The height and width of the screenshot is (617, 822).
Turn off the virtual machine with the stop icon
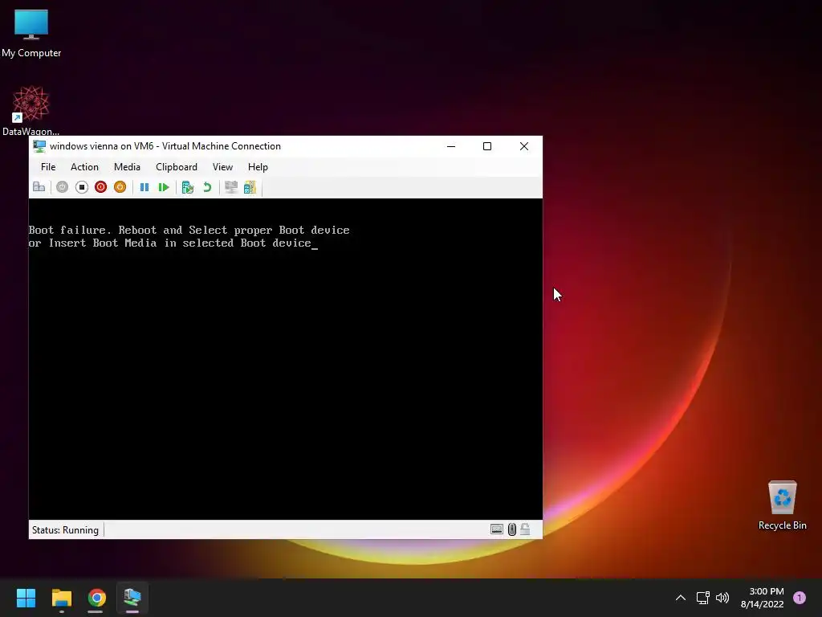pos(81,186)
